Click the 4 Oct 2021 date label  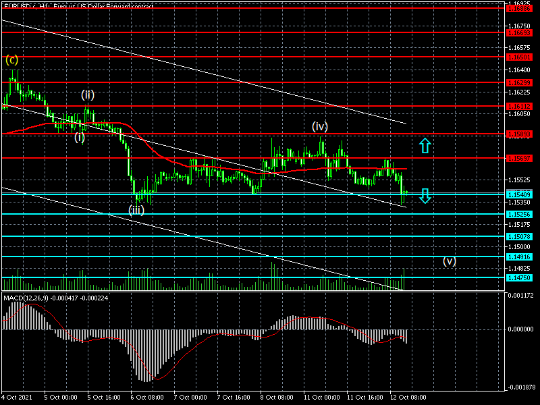17,398
